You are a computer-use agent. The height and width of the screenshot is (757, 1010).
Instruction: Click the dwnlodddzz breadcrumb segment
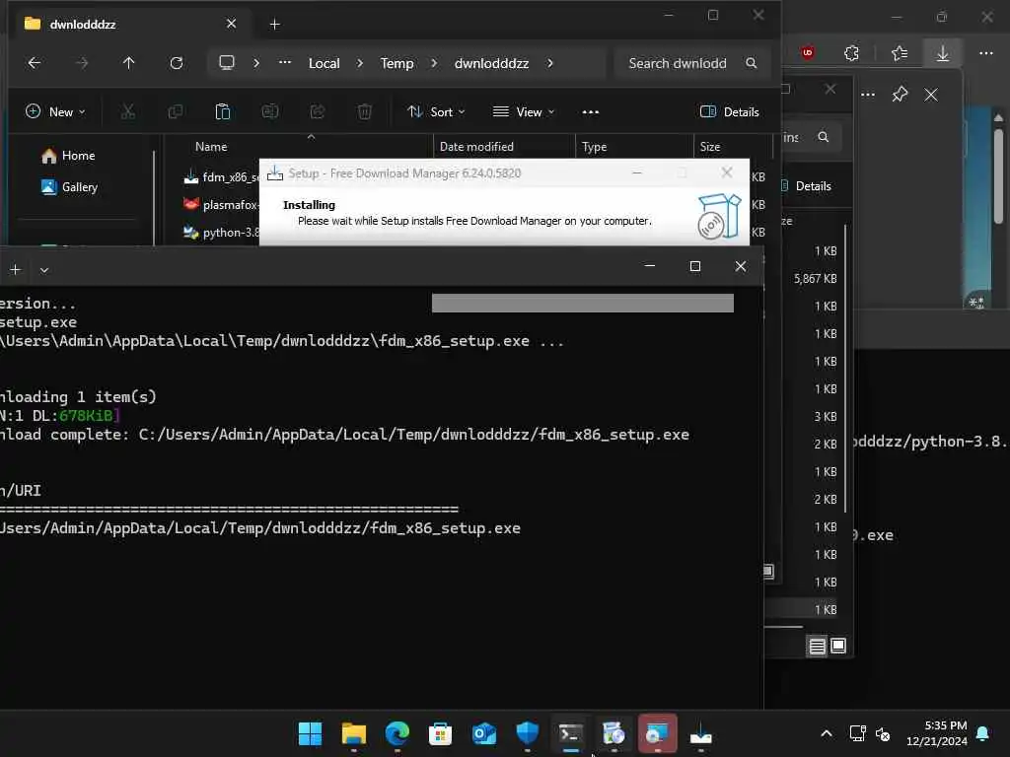click(491, 63)
